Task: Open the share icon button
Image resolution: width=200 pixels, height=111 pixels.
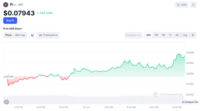Action: coord(193,5)
